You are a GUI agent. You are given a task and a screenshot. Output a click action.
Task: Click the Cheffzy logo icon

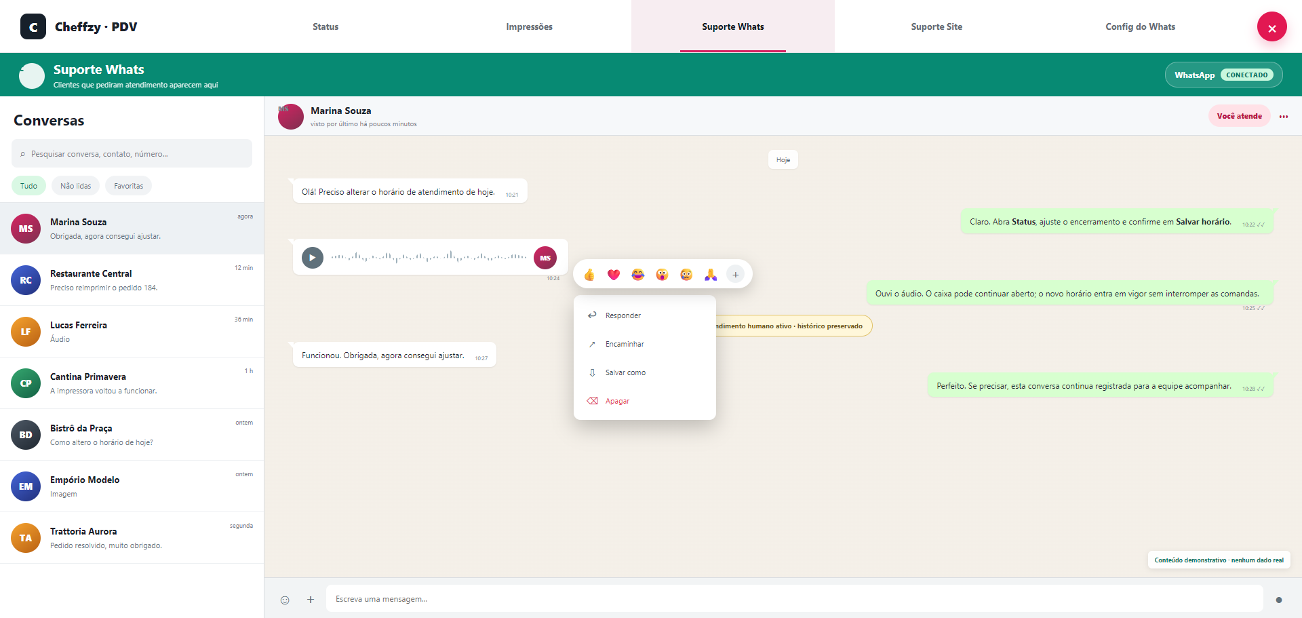[33, 26]
